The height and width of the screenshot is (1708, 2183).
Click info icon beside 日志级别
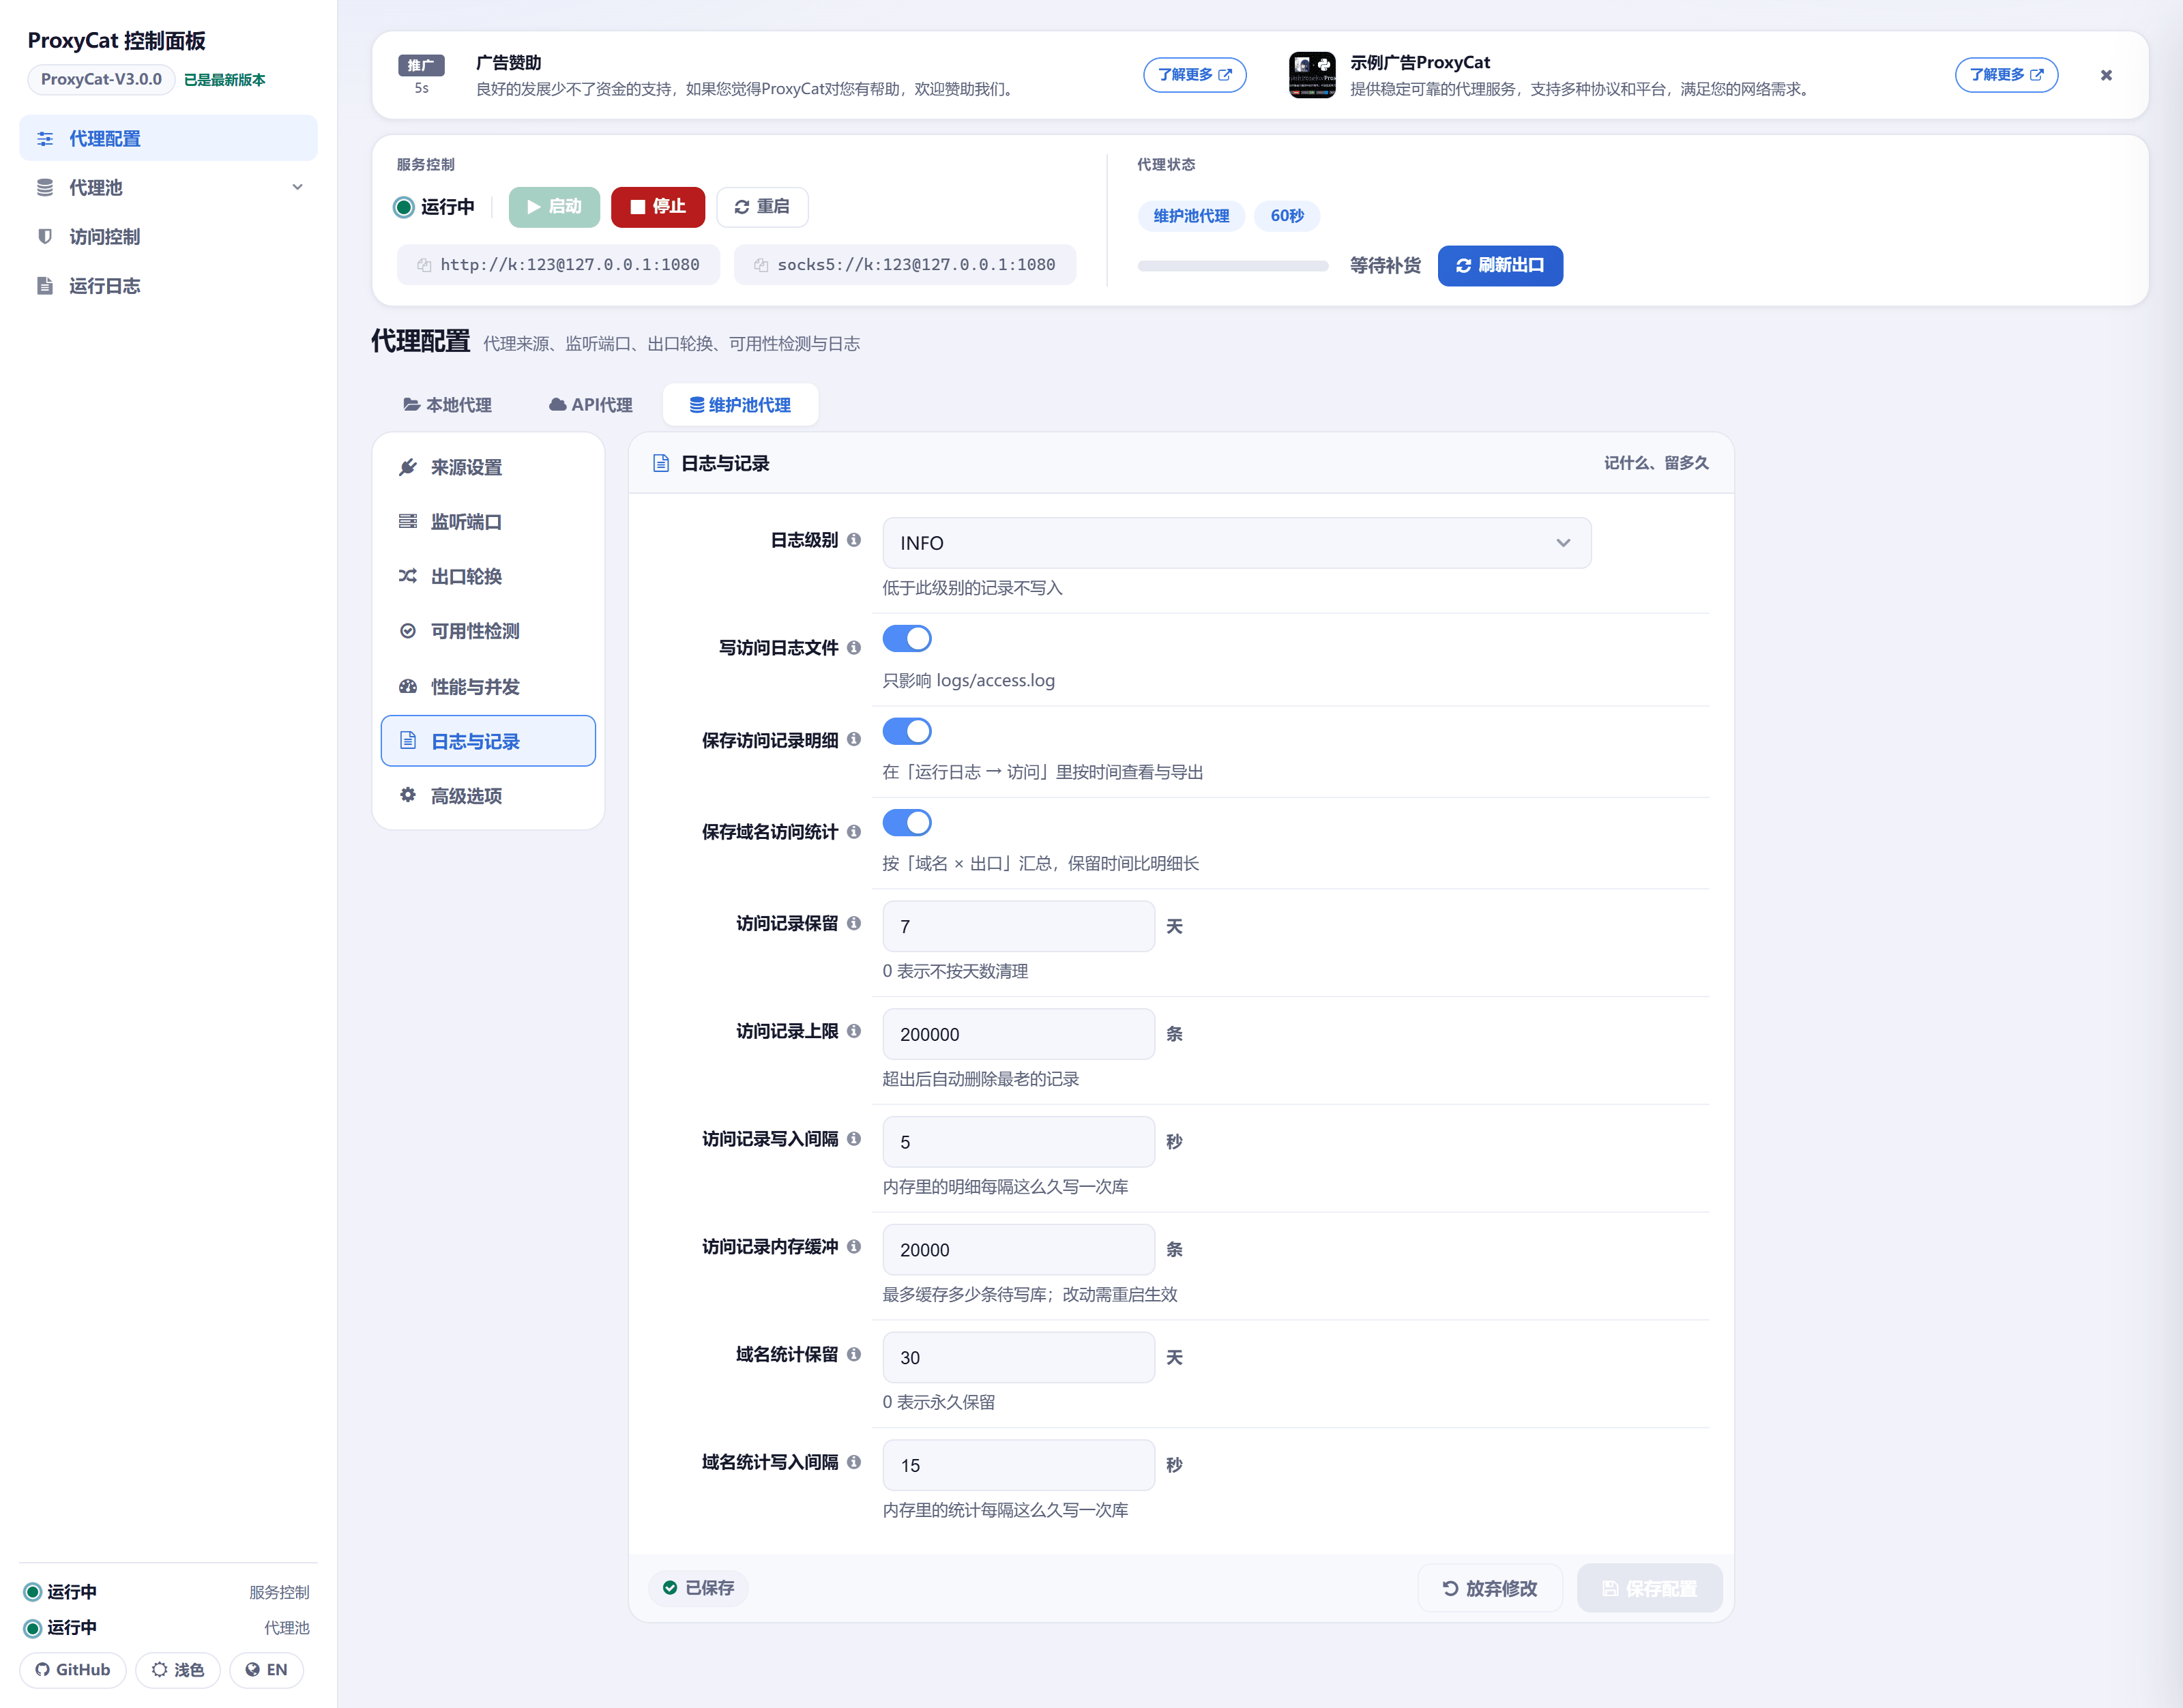coord(854,540)
